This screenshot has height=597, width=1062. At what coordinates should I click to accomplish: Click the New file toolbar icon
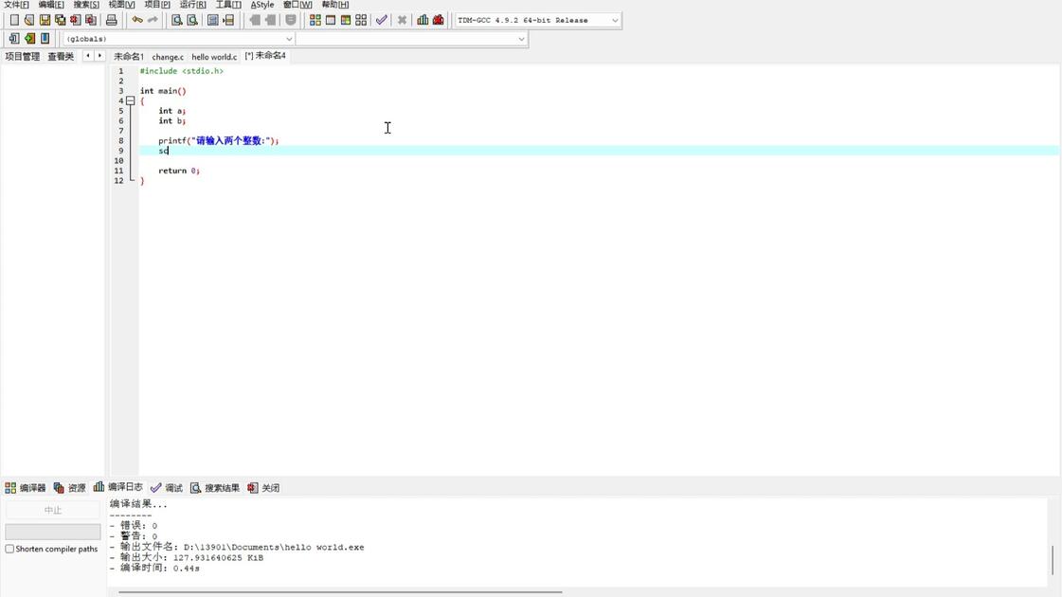coord(14,20)
